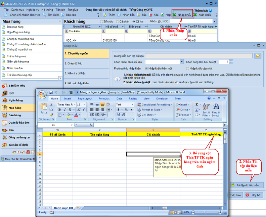Select the Cả hai radio button
The image size is (266, 217).
pos(134,21)
